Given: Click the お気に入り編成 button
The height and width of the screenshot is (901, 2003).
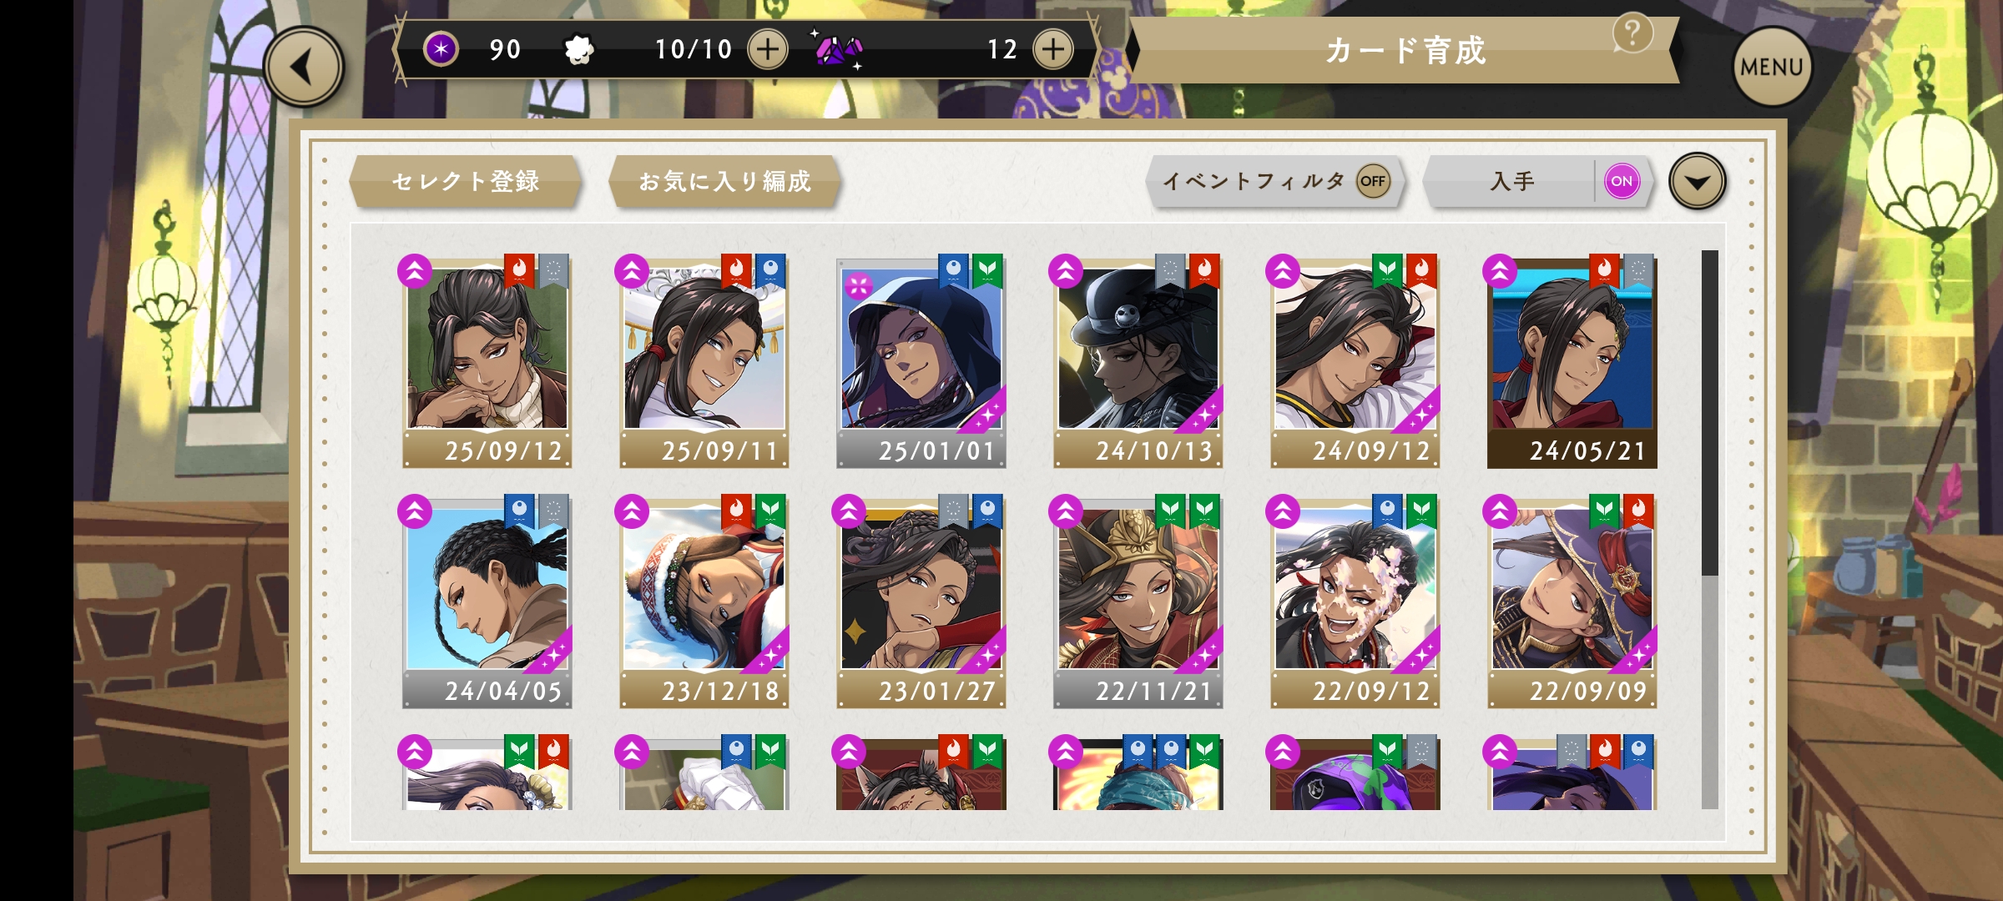Looking at the screenshot, I should [x=724, y=181].
